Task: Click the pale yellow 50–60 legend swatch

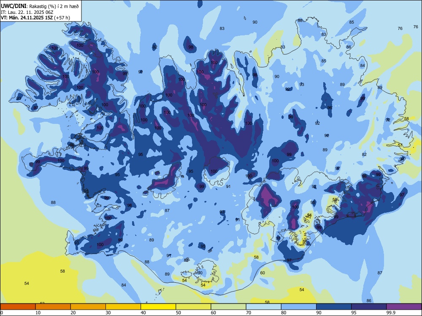Action: pyautogui.click(x=193, y=307)
